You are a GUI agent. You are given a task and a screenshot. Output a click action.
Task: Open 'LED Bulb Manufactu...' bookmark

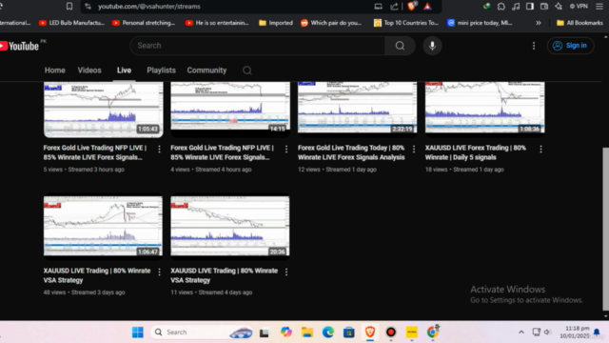72,23
